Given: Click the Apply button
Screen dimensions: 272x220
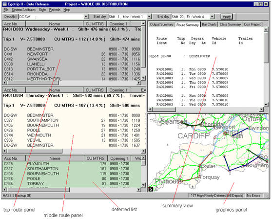Looking at the screenshot, I should tap(227, 17).
